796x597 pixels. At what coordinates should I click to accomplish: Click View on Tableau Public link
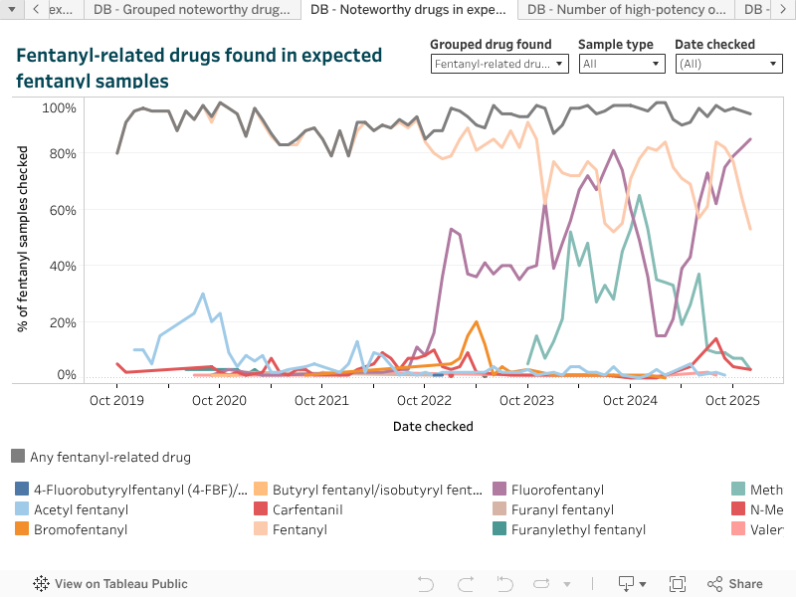120,584
